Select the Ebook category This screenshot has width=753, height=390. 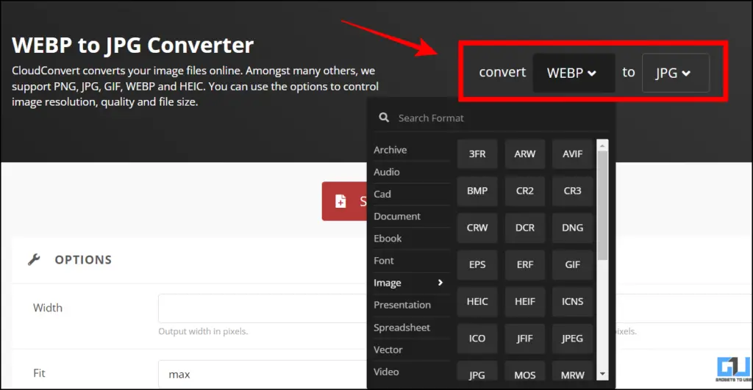[x=411, y=239]
